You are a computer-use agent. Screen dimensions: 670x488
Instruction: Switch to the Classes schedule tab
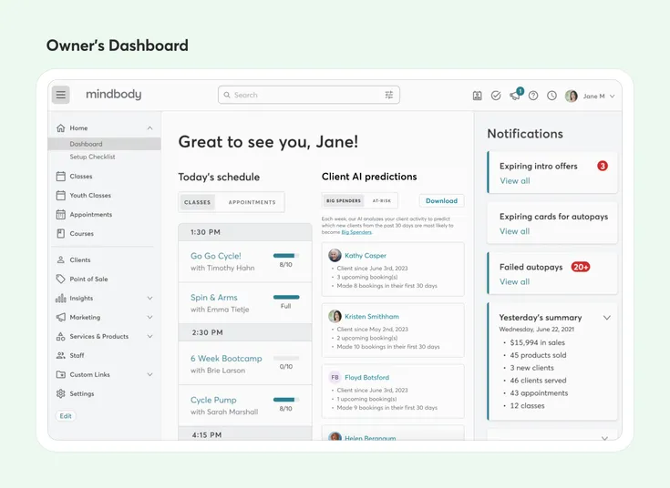[198, 202]
